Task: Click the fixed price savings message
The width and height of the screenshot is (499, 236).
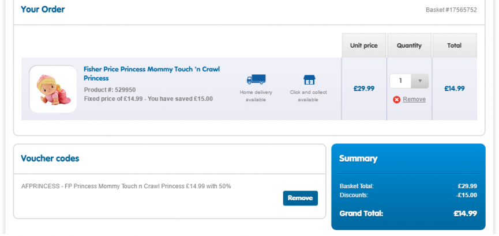Action: click(x=148, y=99)
